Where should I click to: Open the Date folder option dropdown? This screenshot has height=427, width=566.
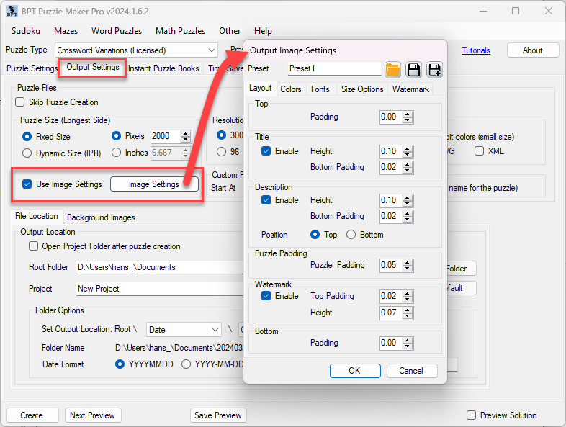(215, 330)
